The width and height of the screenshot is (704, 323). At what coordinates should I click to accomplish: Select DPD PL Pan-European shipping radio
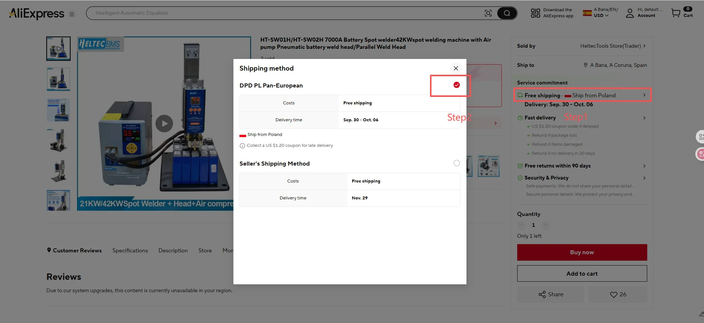click(x=457, y=85)
